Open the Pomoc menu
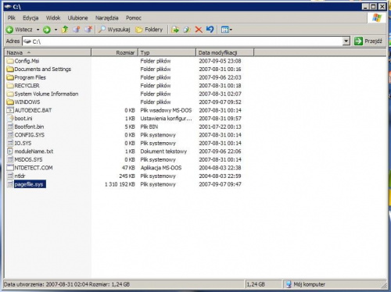Screen dimensions: 391x292 tap(134, 18)
